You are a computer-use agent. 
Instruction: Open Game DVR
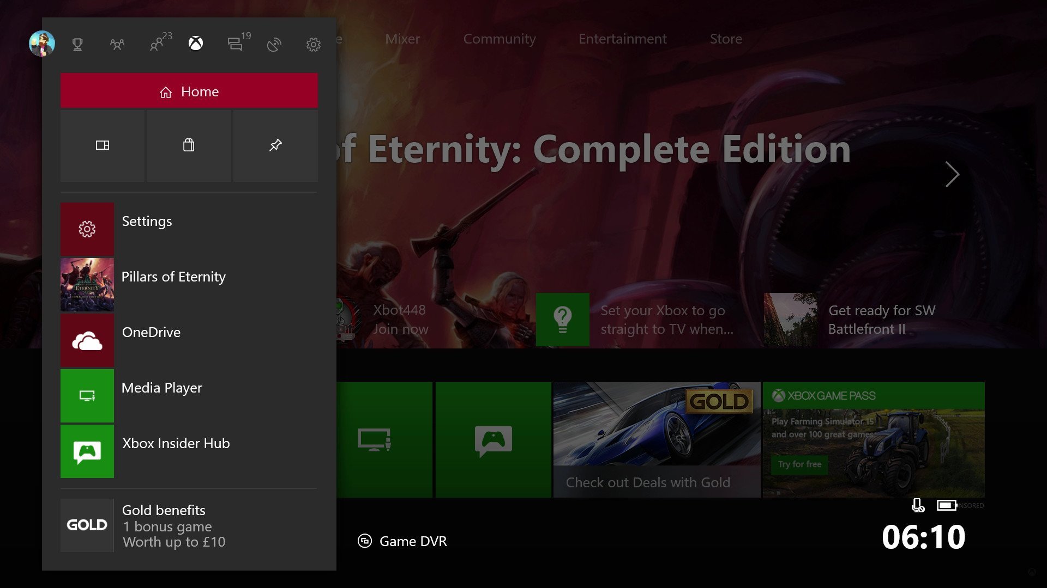coord(402,541)
